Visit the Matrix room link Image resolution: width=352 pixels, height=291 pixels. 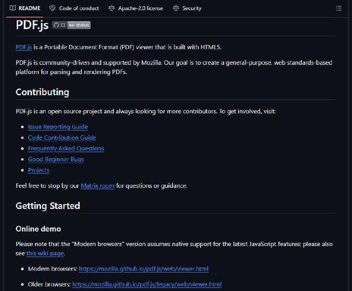pos(98,186)
